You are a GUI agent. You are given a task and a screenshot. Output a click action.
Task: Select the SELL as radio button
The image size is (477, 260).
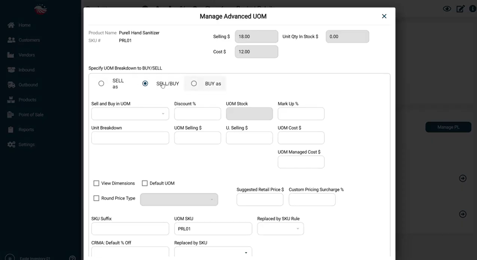(x=101, y=84)
